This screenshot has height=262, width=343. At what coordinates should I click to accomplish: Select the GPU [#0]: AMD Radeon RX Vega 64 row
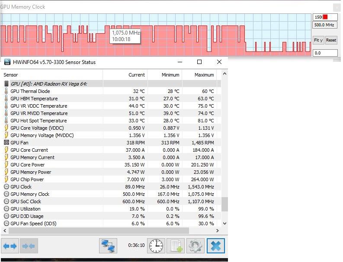click(111, 83)
